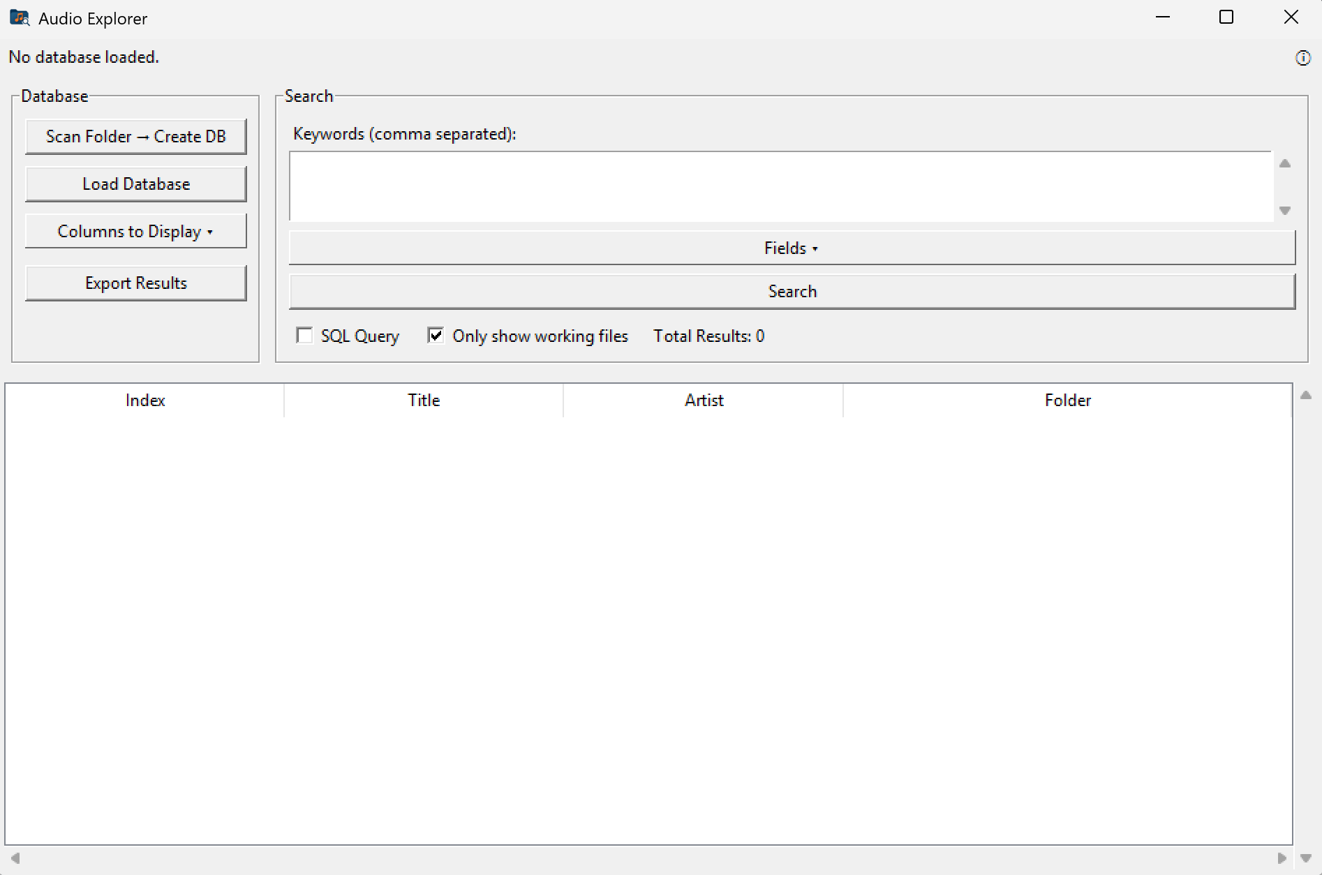Run the Search button
This screenshot has height=875, width=1322.
[x=792, y=292]
